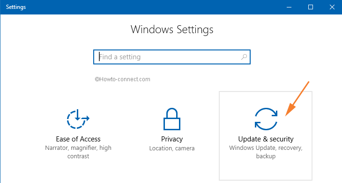Minimize the Settings window
342x183 pixels.
coord(289,7)
